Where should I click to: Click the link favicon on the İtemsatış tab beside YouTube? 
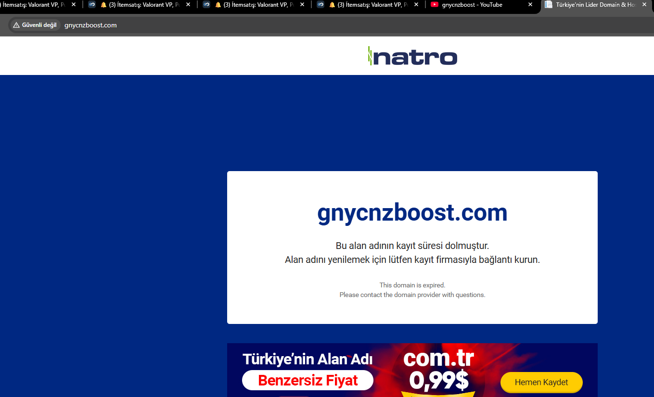coord(321,5)
